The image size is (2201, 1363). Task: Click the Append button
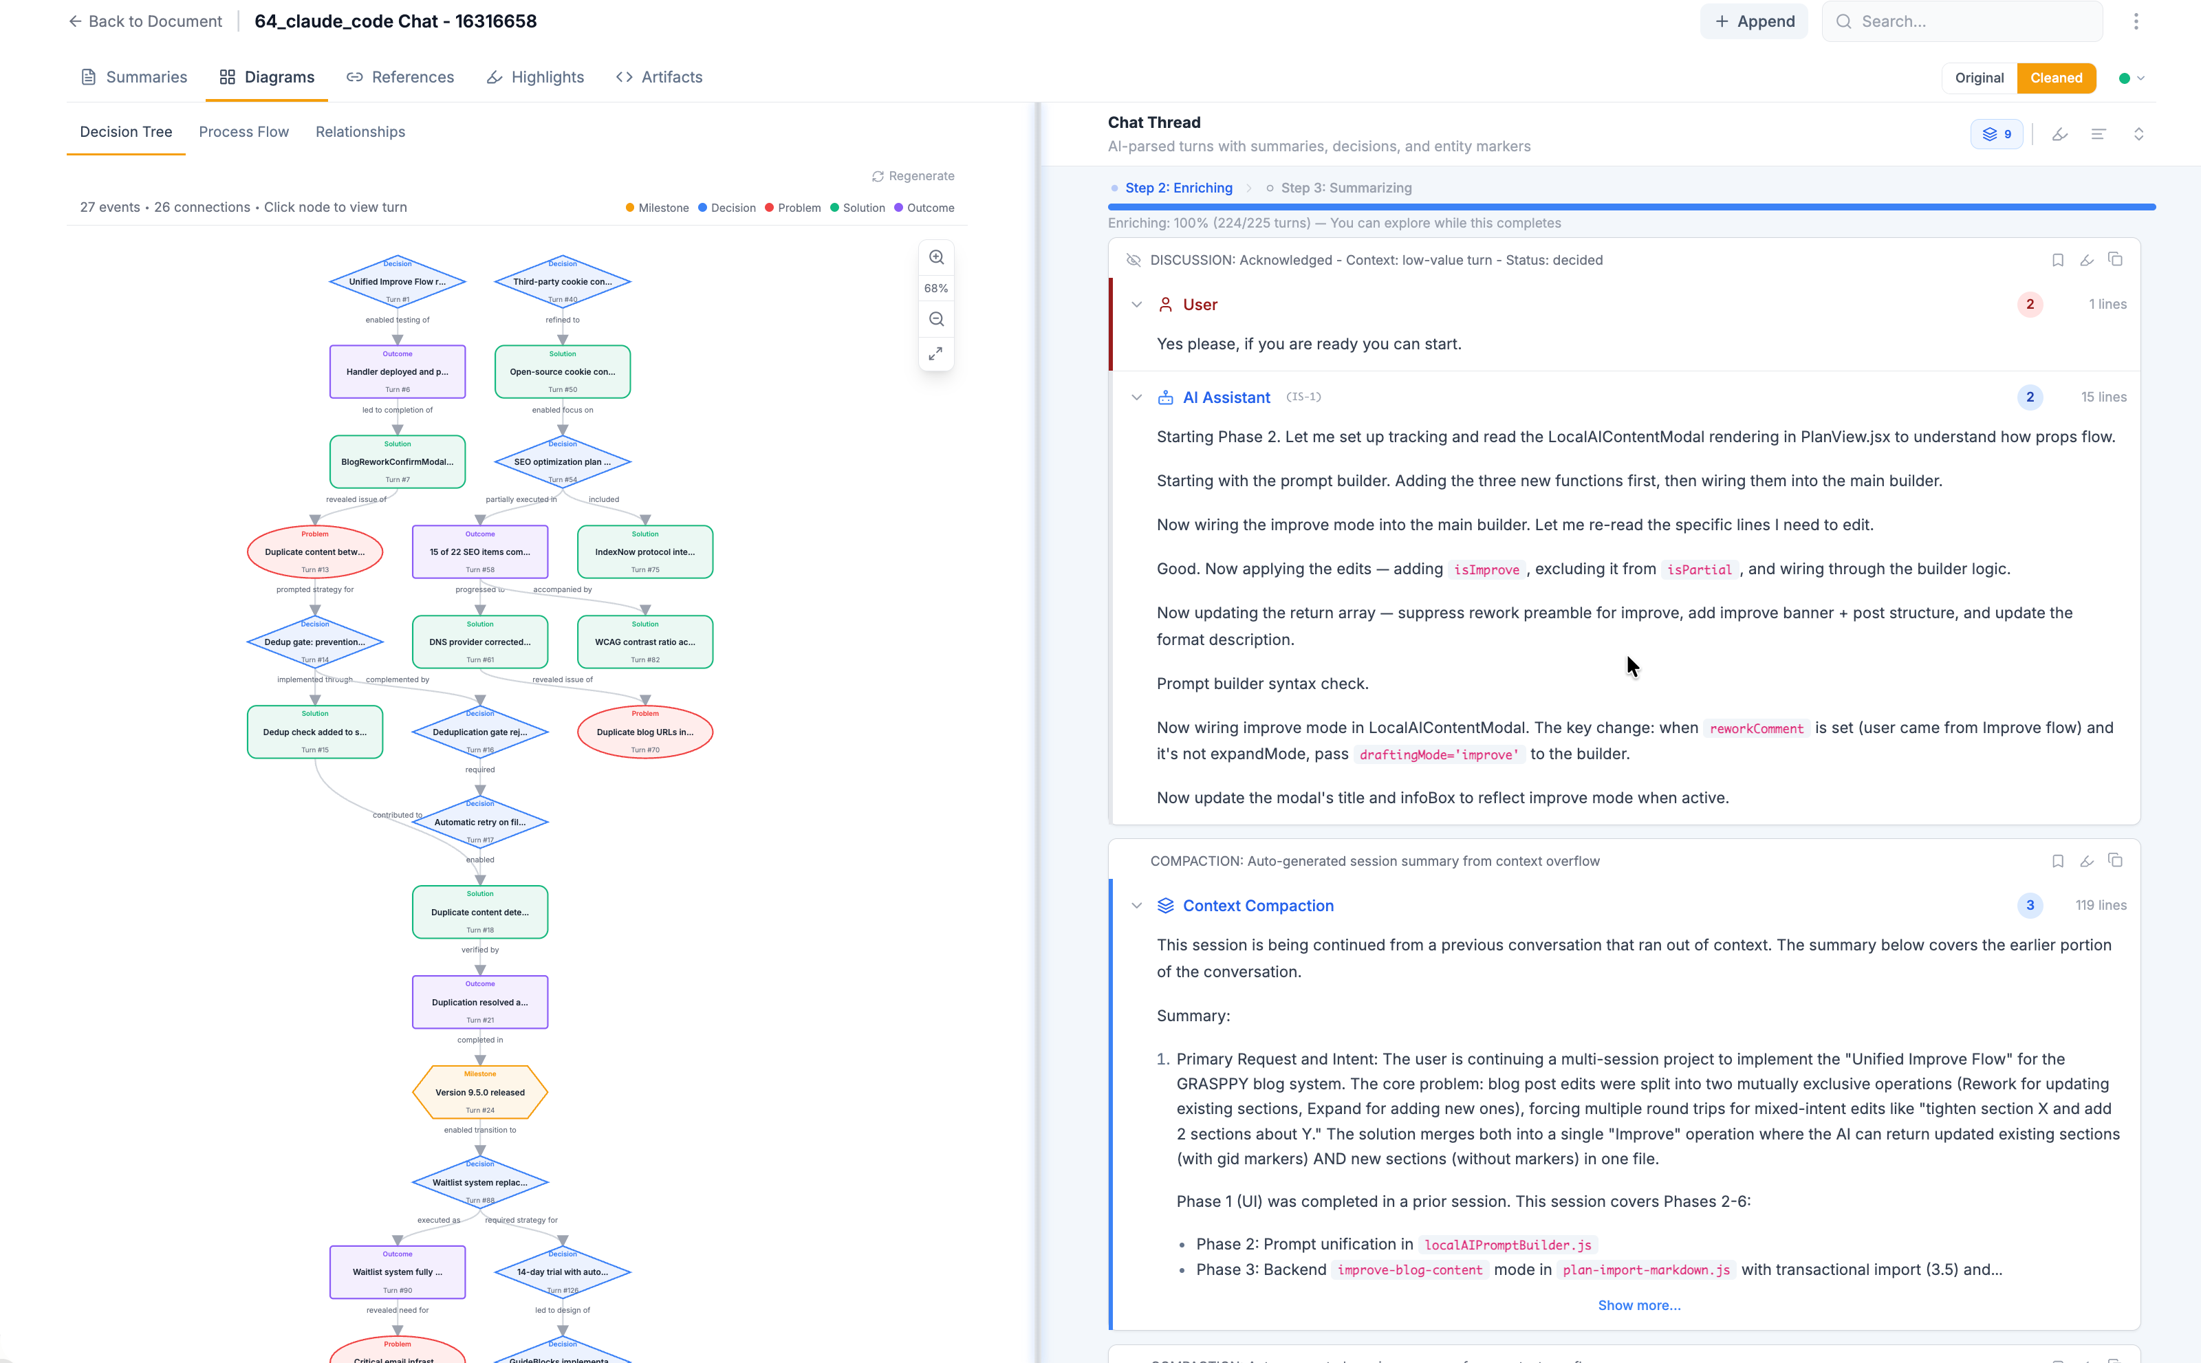(x=1753, y=21)
